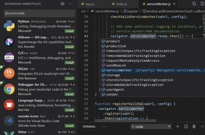Open the Extensions panel more actions menu

coord(71,4)
